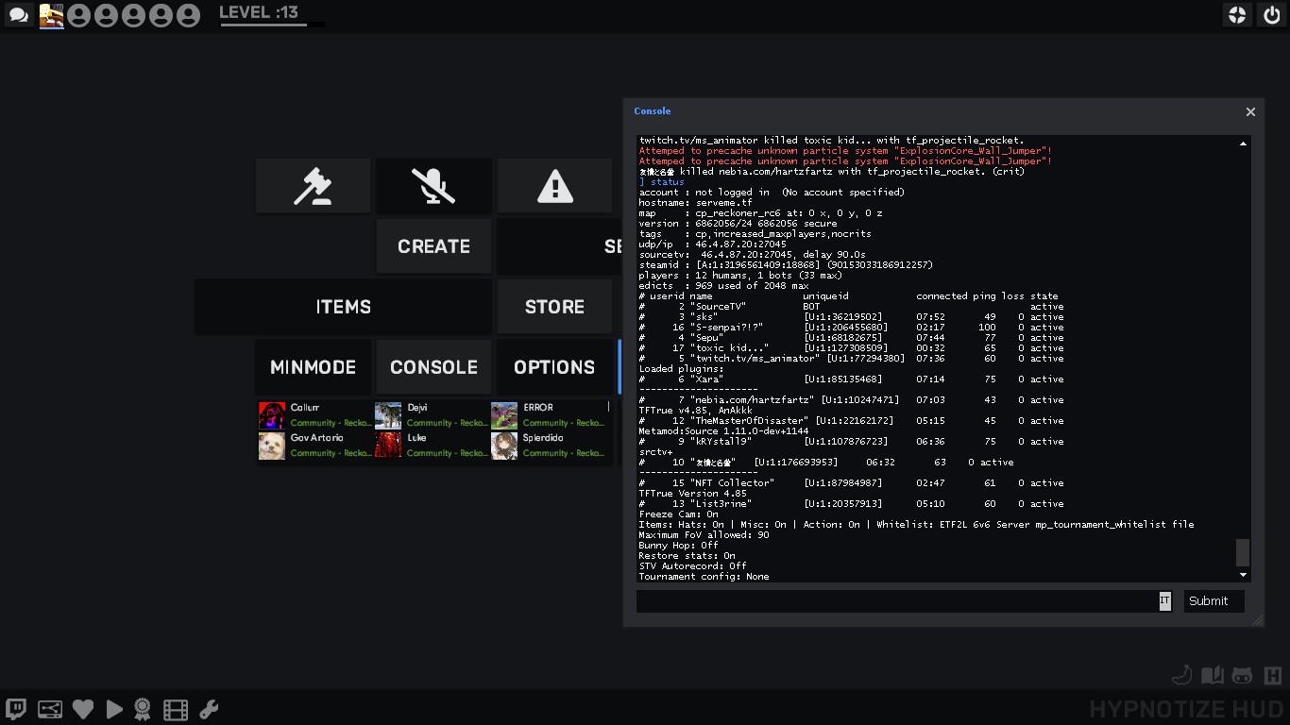Click the warning triangle report button

[554, 186]
